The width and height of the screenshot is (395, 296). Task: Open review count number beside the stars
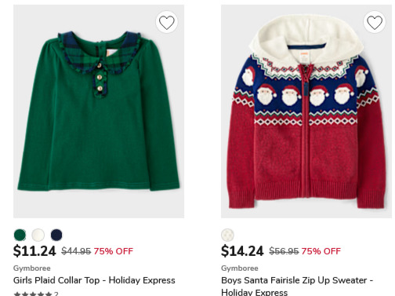click(56, 294)
